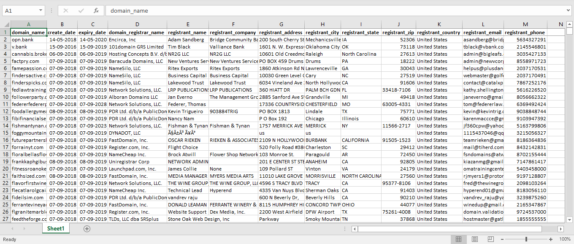
Task: Click cell containing North Carolina in row 4
Action: 361,54
